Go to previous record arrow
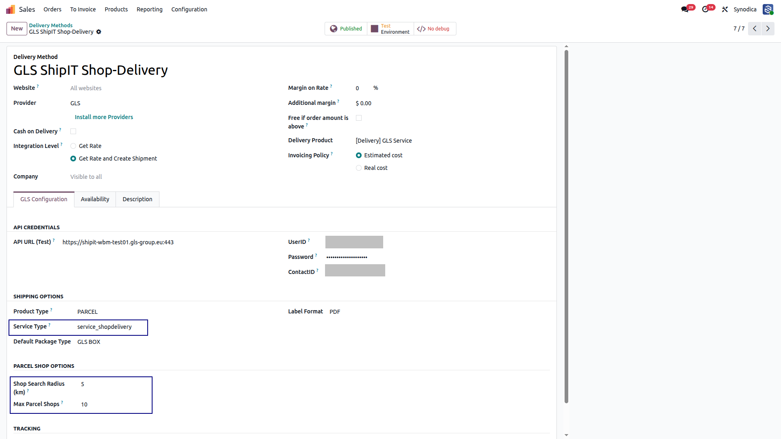781x439 pixels. pos(755,28)
